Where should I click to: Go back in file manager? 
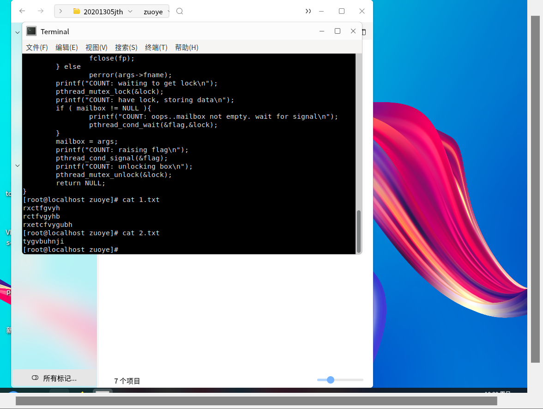pyautogui.click(x=22, y=11)
